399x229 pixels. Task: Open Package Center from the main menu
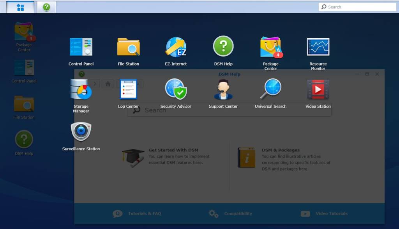point(270,53)
